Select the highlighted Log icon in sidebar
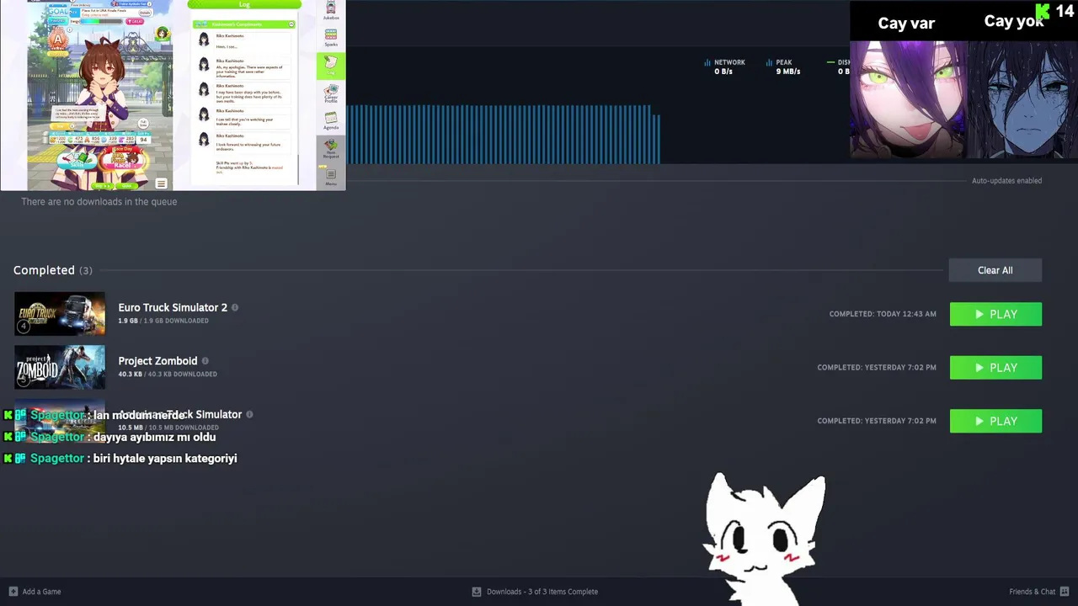 click(x=331, y=66)
